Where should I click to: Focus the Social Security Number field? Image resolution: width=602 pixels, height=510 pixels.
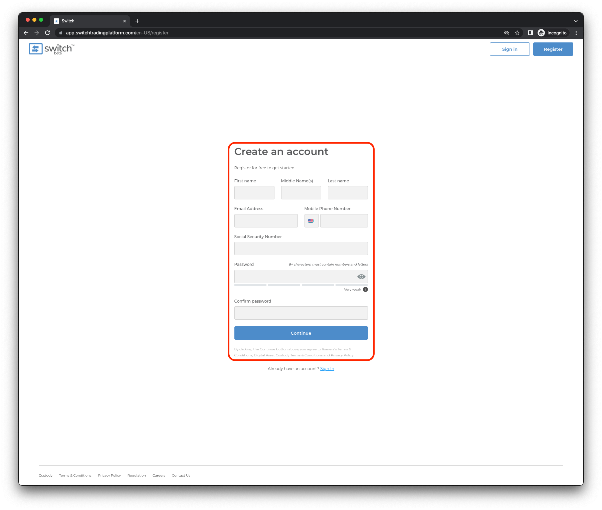pos(301,248)
